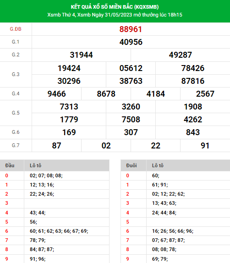The width and height of the screenshot is (230, 263).
Task: Select G.3 number 87816
Action: (192, 81)
